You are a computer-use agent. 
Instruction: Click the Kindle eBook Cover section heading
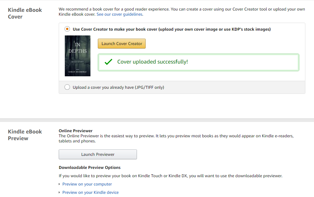click(x=25, y=13)
